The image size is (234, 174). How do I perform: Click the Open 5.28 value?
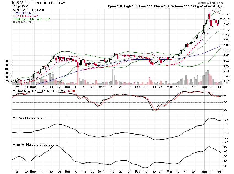tap(115, 6)
